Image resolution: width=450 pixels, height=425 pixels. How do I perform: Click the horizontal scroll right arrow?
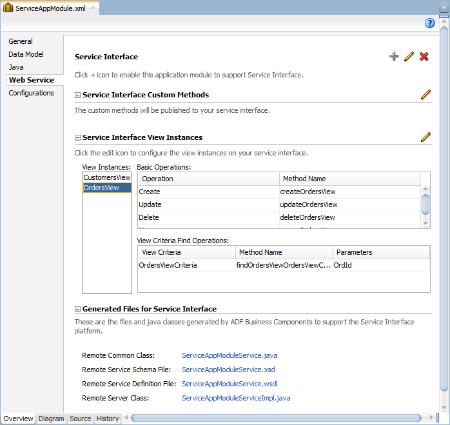[x=431, y=417]
